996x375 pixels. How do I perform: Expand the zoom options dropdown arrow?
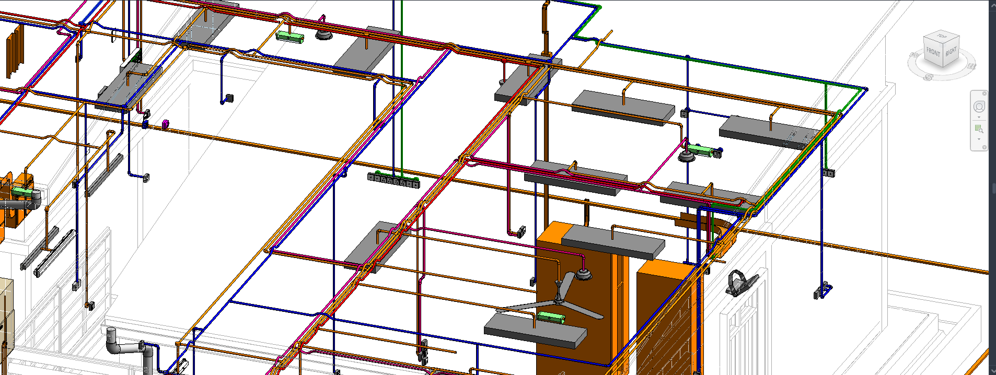[x=979, y=139]
